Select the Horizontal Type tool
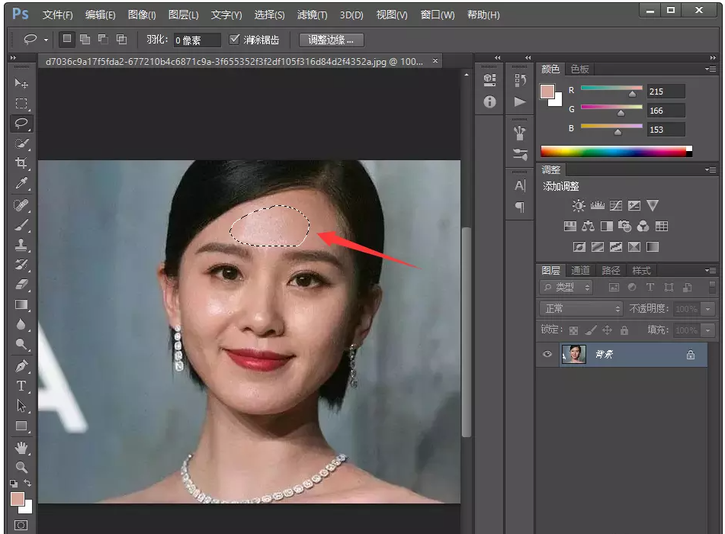Screen dimensions: 725x534 tap(21, 385)
